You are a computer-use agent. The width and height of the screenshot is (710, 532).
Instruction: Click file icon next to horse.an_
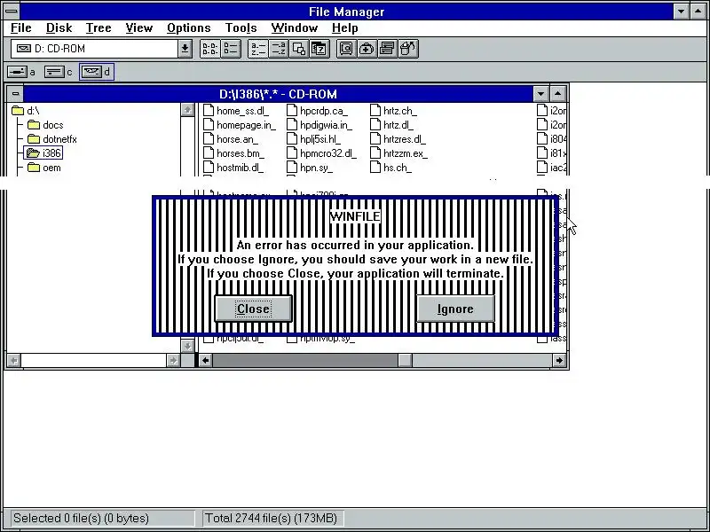tap(209, 139)
